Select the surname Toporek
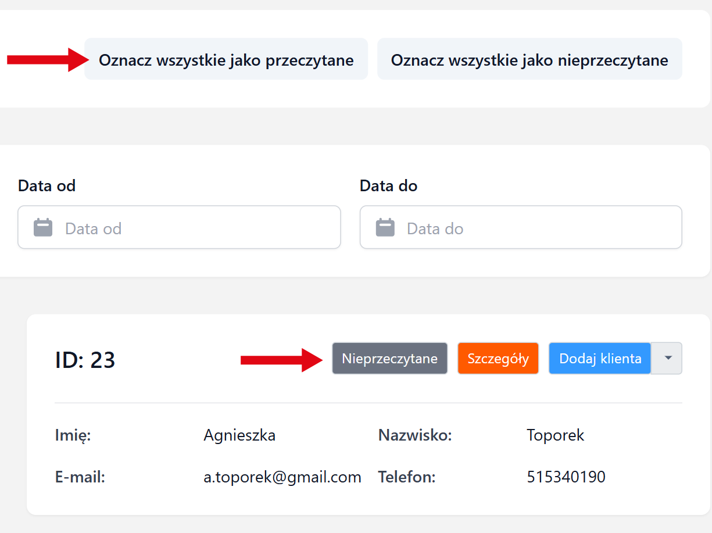712x533 pixels. [x=555, y=435]
